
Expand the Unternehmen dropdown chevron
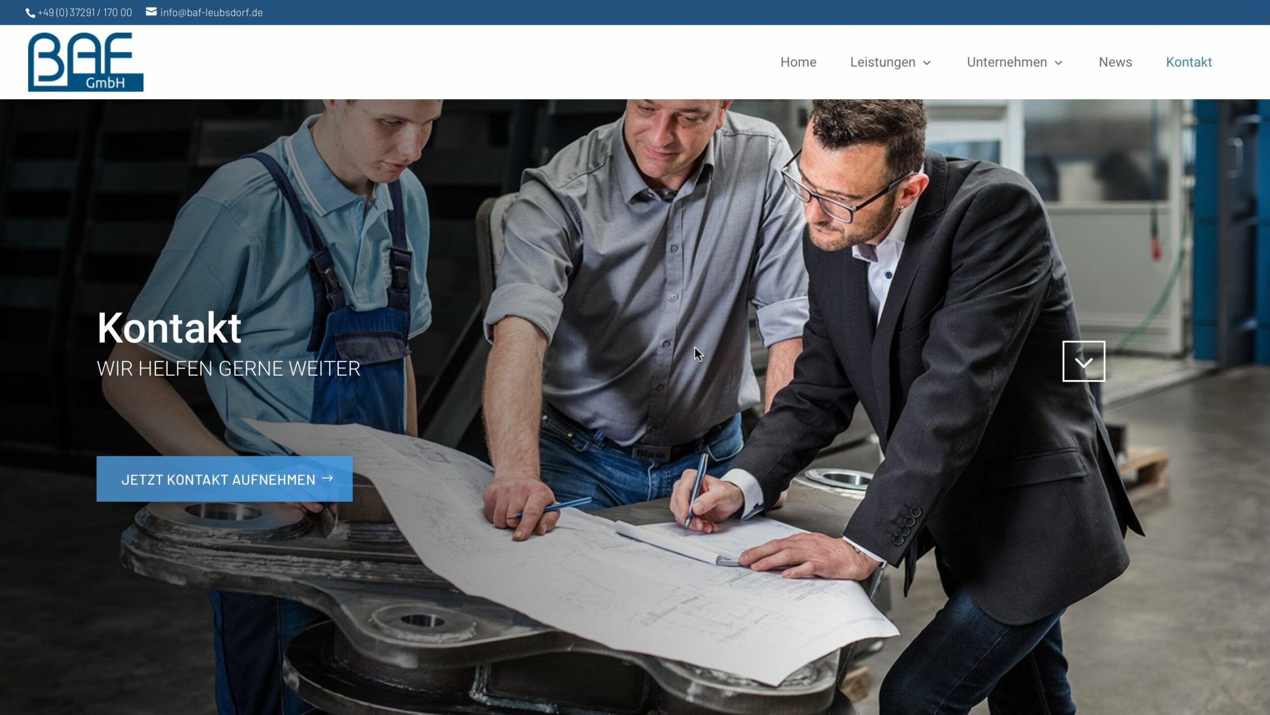[x=1058, y=63]
